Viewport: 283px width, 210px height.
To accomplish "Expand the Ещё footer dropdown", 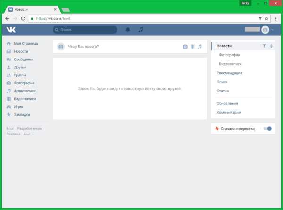I will point(29,134).
